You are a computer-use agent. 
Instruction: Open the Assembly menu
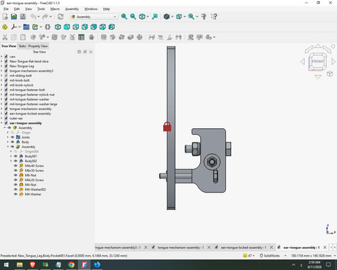[72, 9]
